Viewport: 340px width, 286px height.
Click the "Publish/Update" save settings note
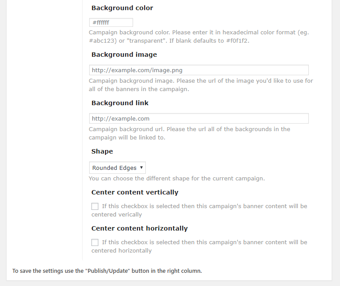click(x=107, y=271)
